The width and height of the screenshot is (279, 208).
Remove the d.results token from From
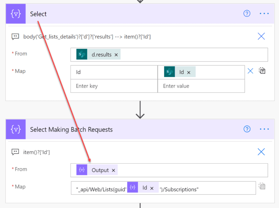116,55
